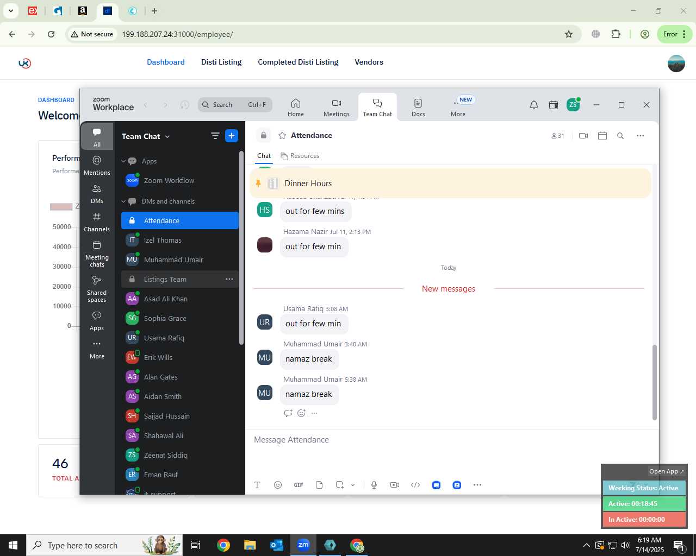Select the Chat tab in Attendance channel

(x=264, y=156)
